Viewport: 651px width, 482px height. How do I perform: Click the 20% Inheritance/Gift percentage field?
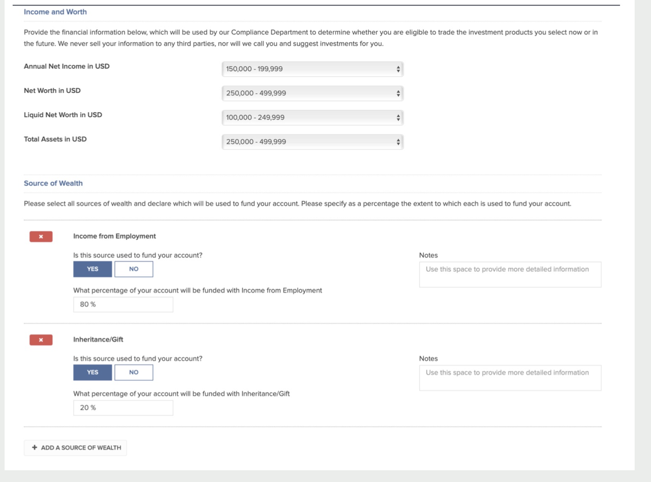pos(123,407)
